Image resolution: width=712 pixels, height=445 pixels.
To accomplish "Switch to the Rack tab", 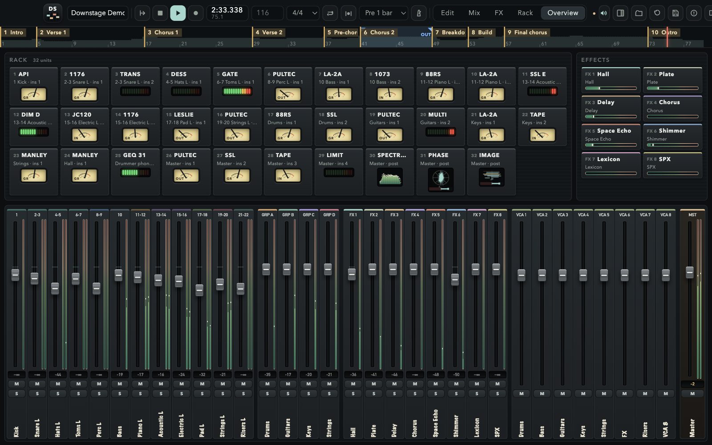I will (x=525, y=13).
